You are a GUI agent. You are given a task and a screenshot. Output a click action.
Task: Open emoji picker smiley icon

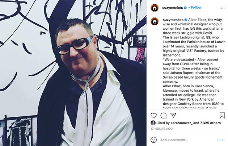154,140
